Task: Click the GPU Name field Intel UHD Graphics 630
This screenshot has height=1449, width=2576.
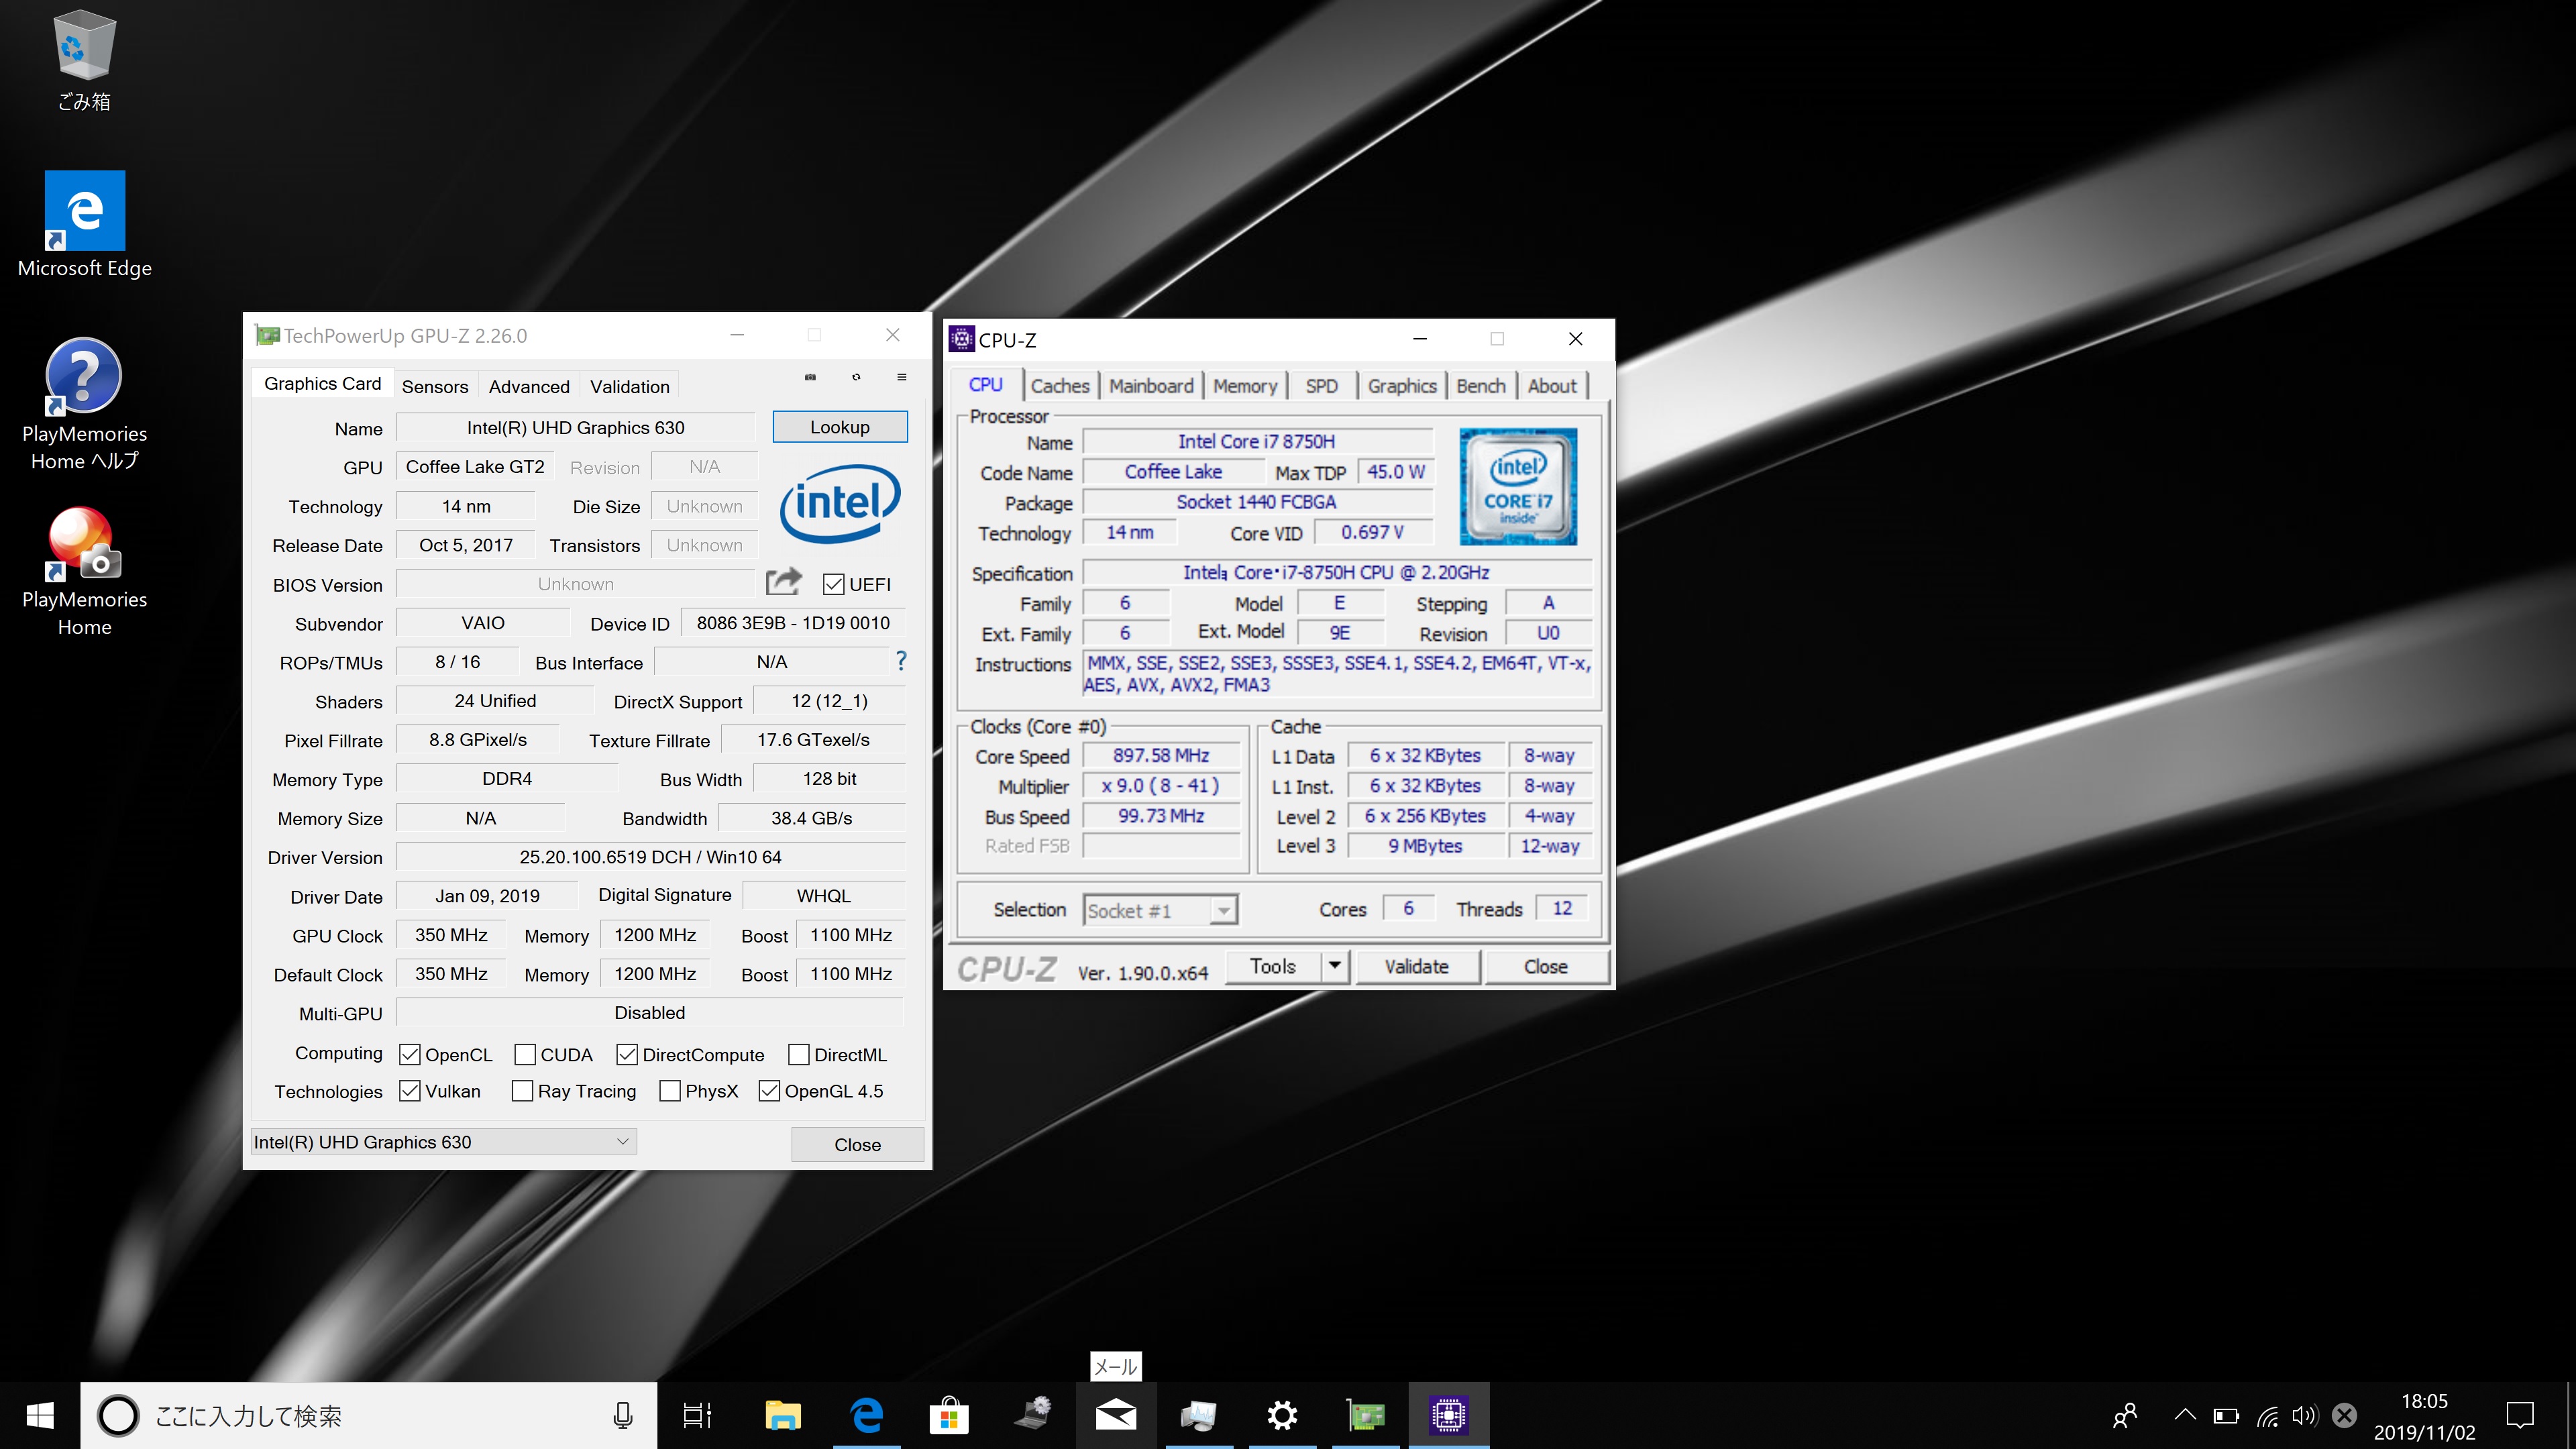Action: tap(576, 427)
